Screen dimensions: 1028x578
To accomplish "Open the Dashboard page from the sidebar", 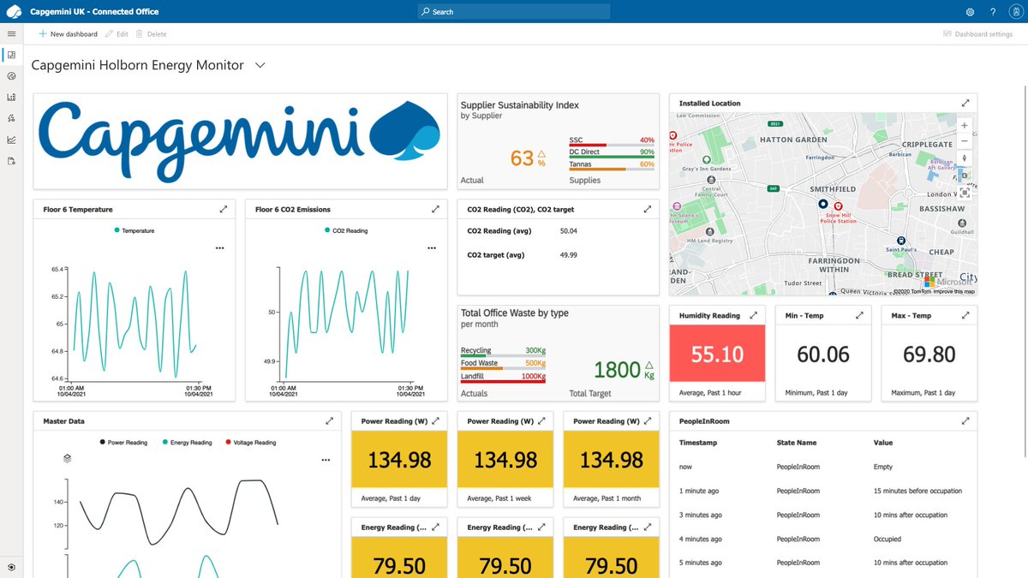I will point(11,55).
